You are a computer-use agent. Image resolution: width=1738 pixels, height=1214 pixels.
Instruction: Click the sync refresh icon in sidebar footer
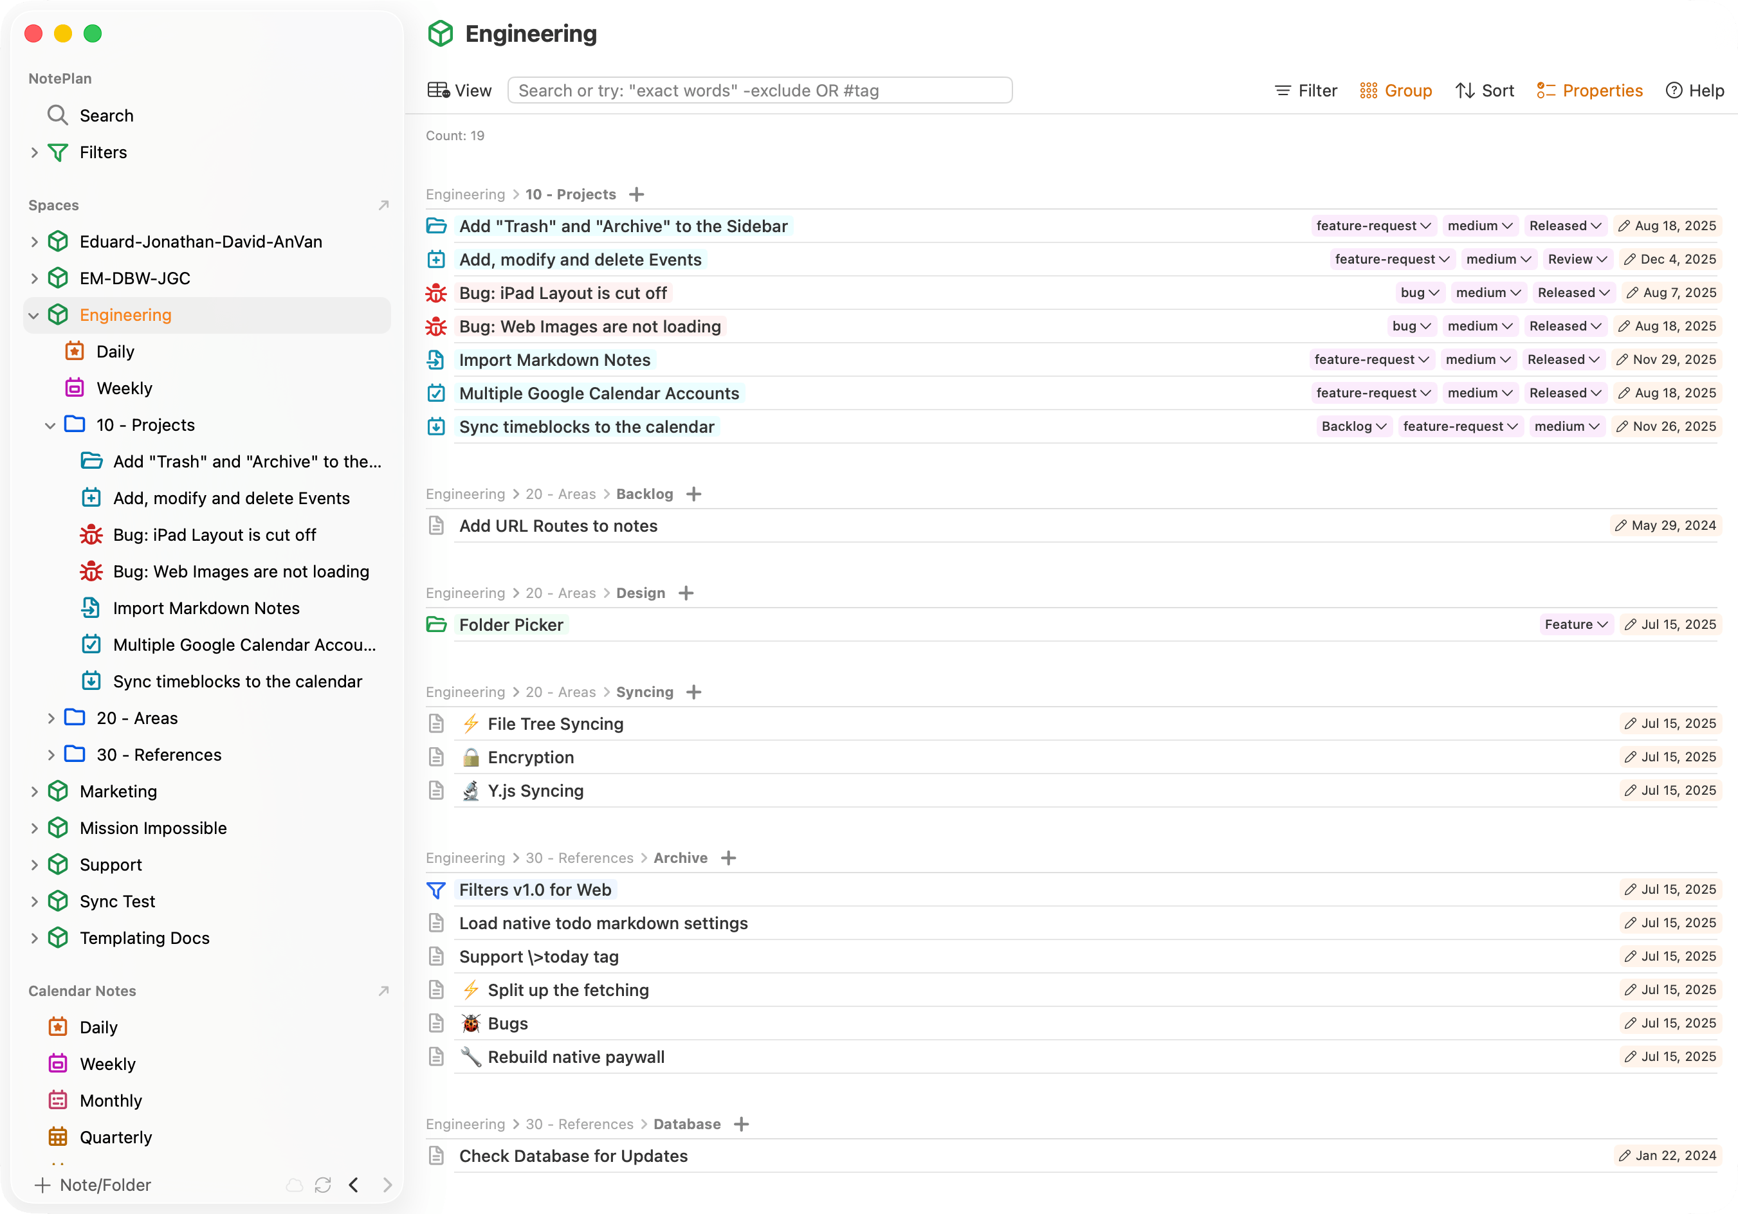pos(324,1184)
